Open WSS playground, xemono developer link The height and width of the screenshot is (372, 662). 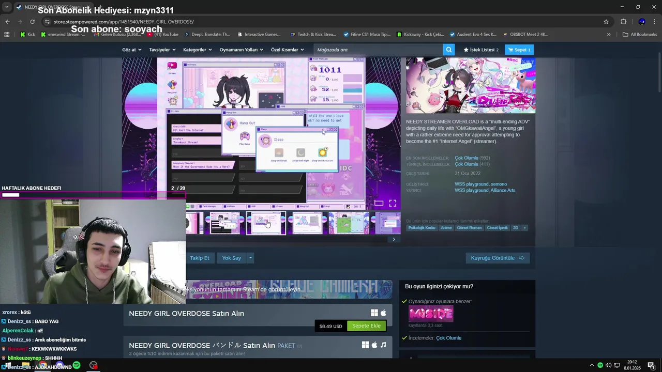480,184
